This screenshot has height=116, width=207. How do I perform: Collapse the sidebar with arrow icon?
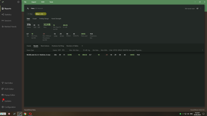[18, 2]
